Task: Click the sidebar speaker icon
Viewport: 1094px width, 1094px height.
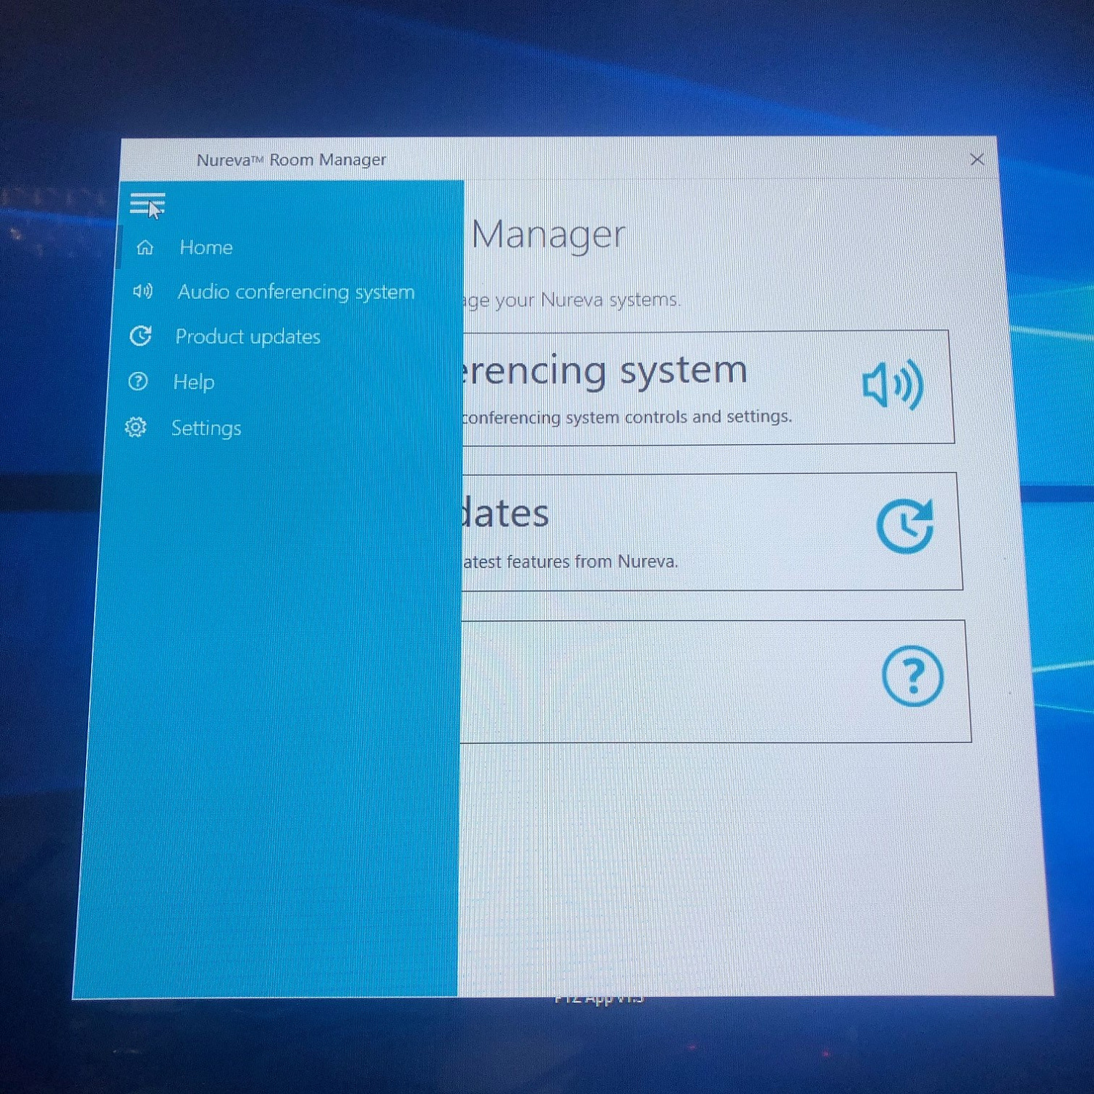Action: 142,292
